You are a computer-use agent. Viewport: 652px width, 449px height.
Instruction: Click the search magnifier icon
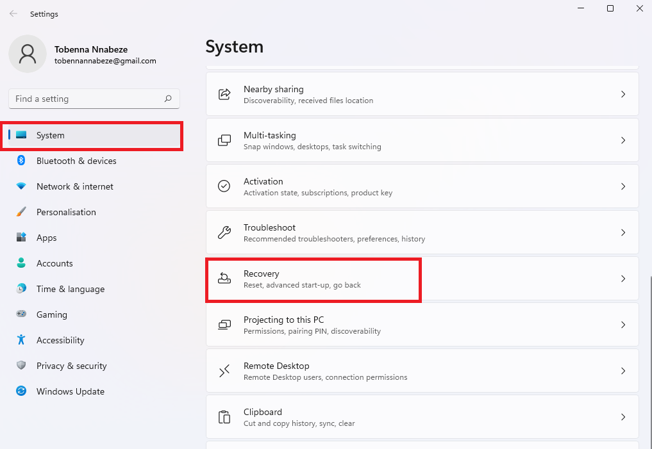[168, 99]
